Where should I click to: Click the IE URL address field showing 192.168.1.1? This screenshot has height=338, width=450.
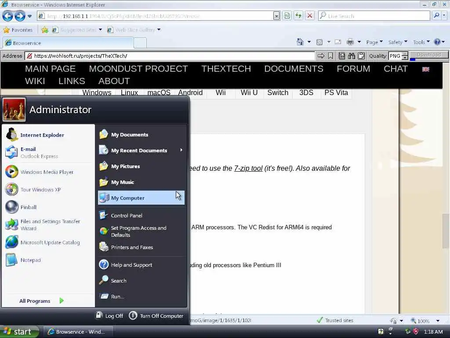(x=155, y=16)
